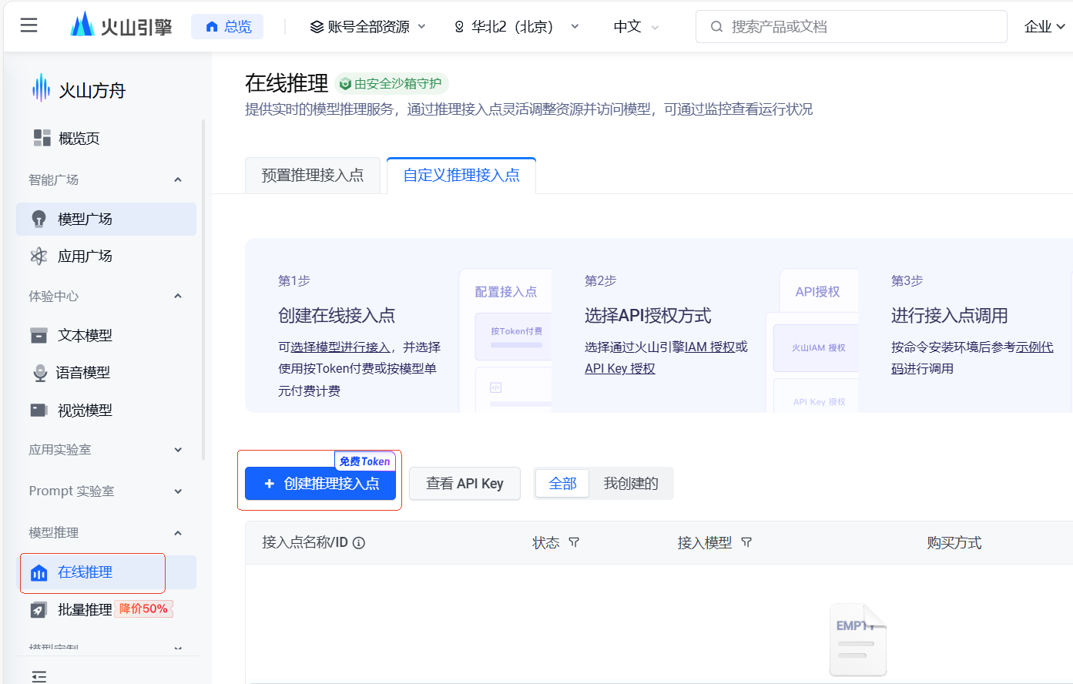Filter by 状态 column funnel icon
Viewport: 1073px width, 684px height.
pyautogui.click(x=574, y=543)
